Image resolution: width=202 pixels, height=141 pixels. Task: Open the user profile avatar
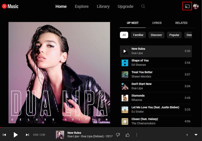[196, 6]
